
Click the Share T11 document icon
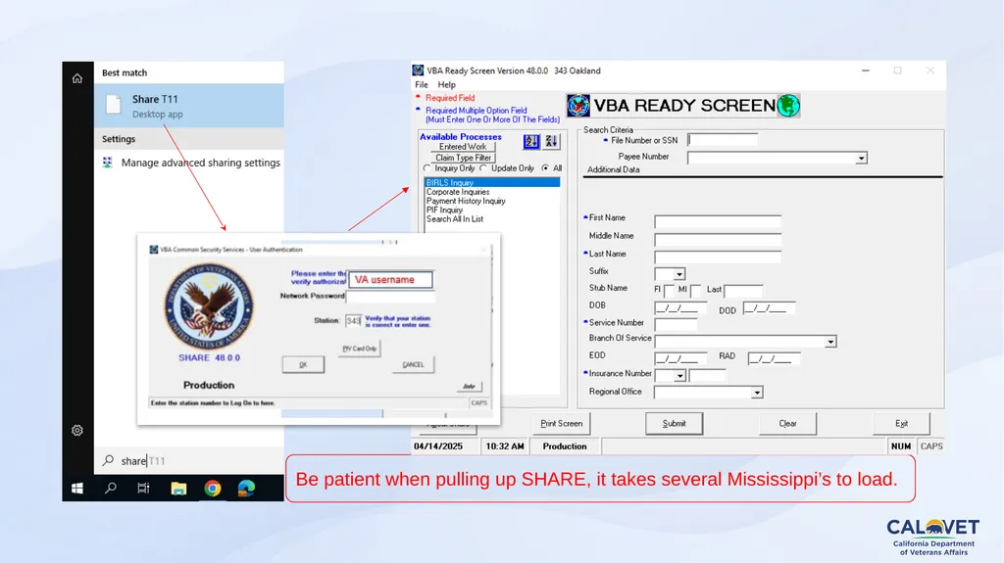[x=114, y=105]
